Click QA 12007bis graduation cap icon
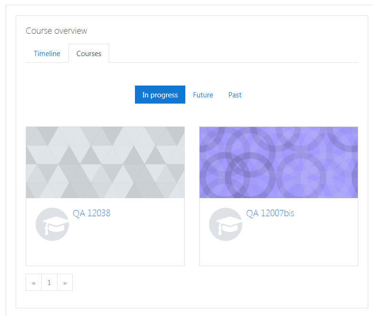This screenshot has width=373, height=316. pos(226,224)
